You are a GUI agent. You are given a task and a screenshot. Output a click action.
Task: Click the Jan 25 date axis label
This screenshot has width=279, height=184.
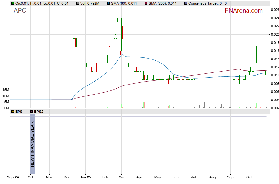85,178
